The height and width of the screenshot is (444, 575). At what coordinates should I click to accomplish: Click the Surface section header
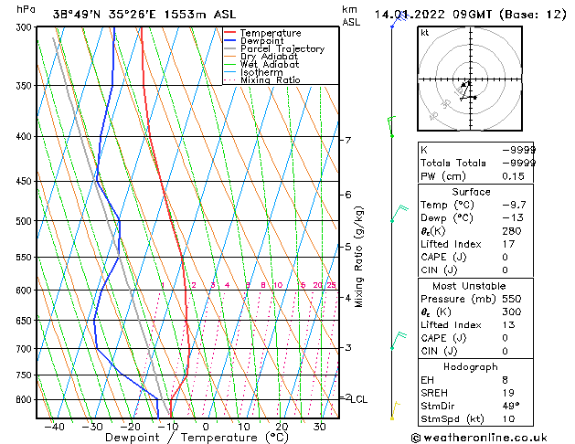tap(471, 192)
